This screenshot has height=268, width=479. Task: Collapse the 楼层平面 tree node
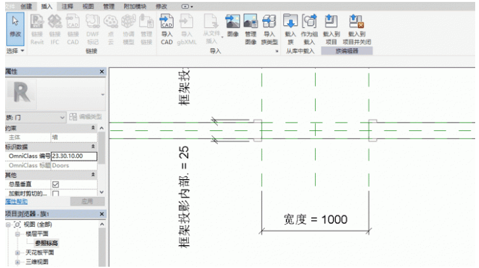[18, 234]
